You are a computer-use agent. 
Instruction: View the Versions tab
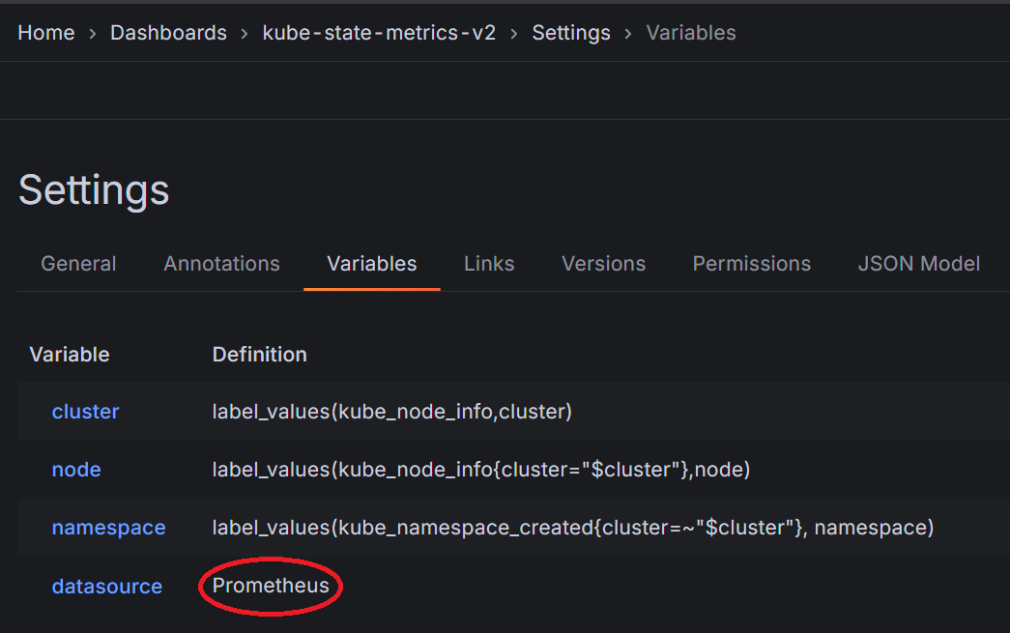coord(603,264)
